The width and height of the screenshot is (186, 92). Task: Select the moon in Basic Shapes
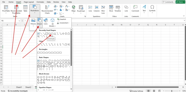63,66
